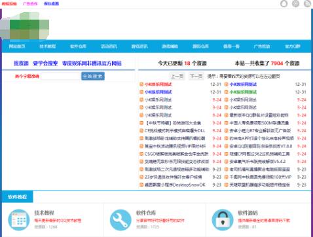Click the orange icon beside the 100天VIP entry

(227, 177)
